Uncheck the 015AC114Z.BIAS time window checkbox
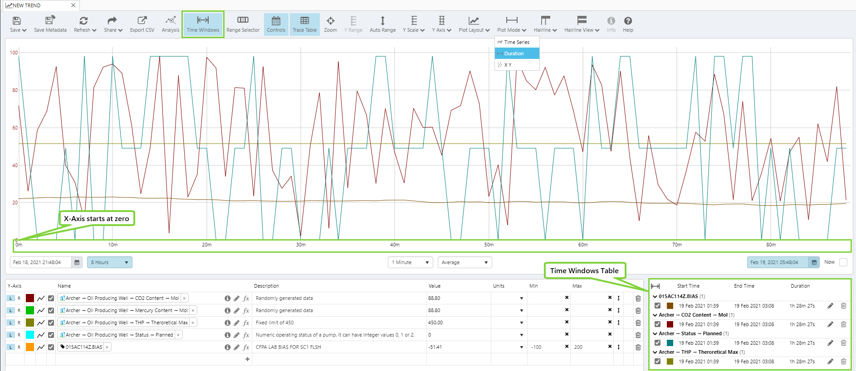This screenshot has height=371, width=856. 657,306
